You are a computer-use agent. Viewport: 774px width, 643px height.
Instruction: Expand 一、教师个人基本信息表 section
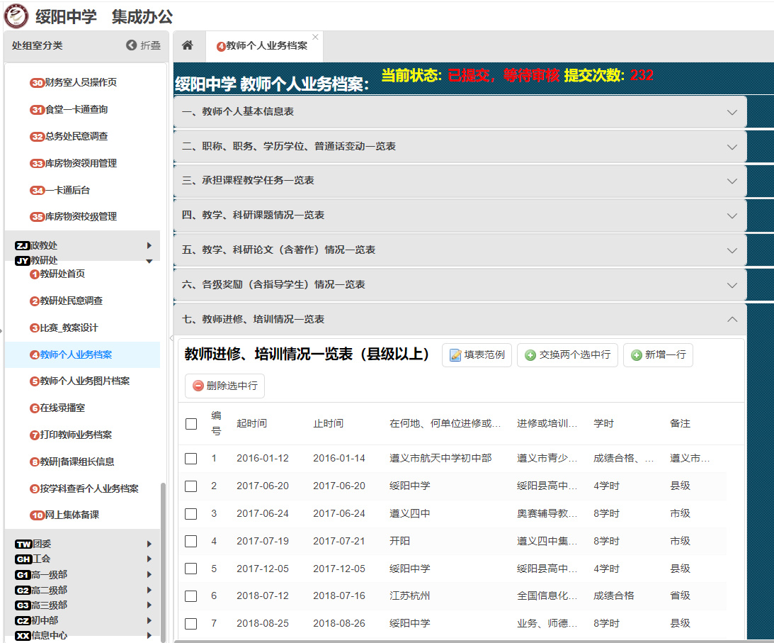pyautogui.click(x=460, y=112)
